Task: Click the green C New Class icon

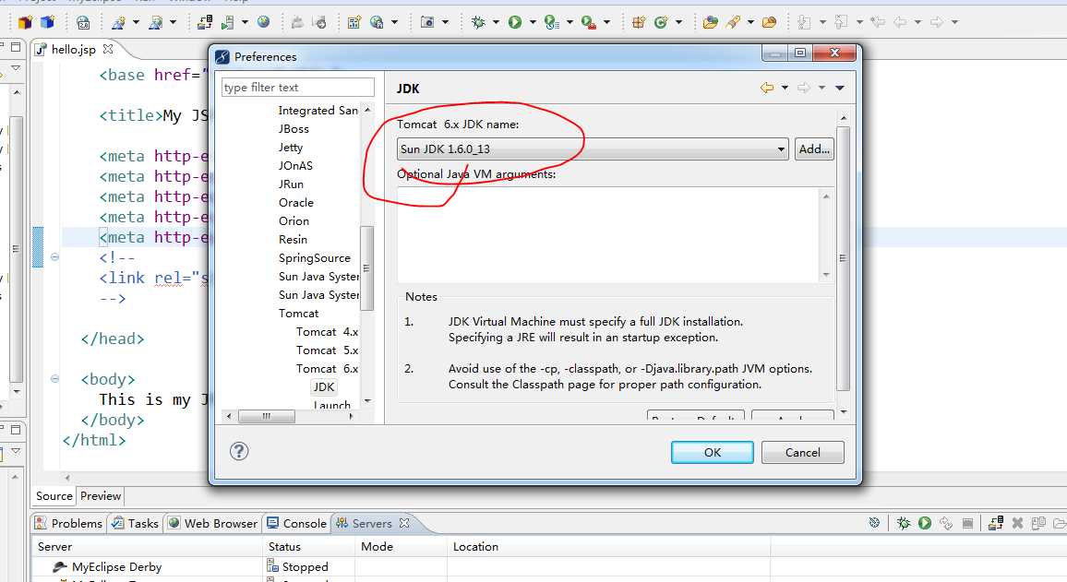Action: [x=661, y=22]
